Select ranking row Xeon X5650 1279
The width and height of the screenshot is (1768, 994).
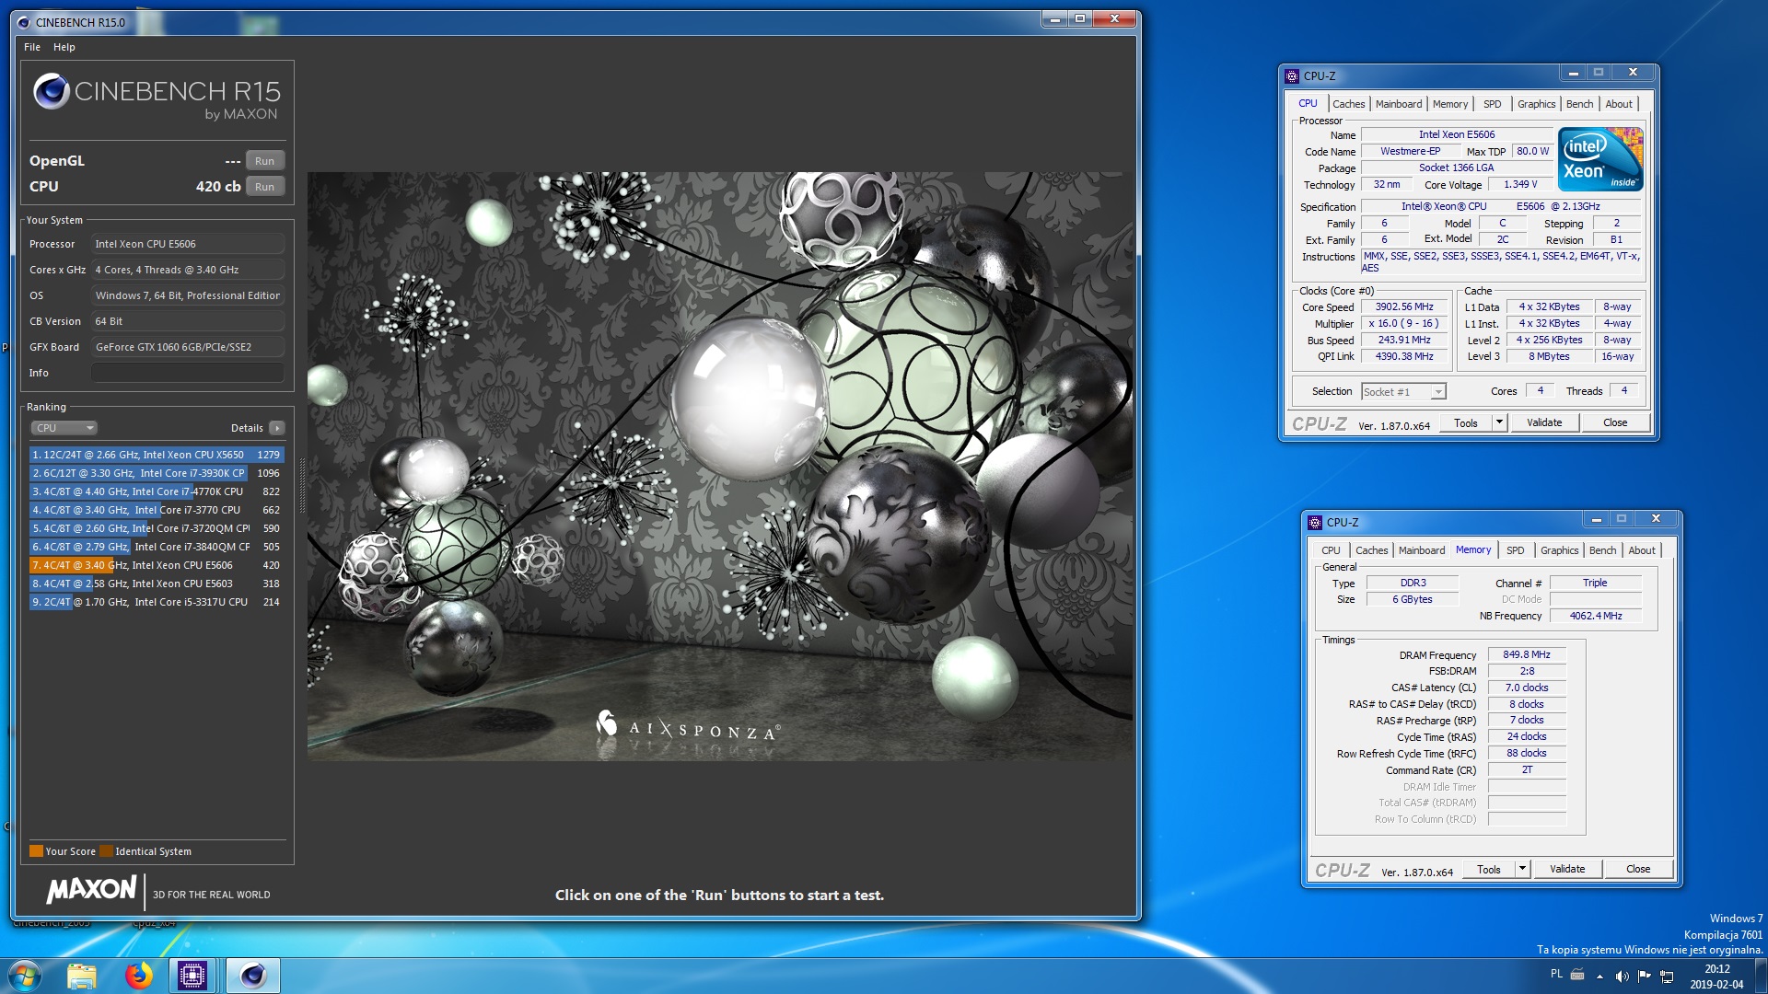157,455
